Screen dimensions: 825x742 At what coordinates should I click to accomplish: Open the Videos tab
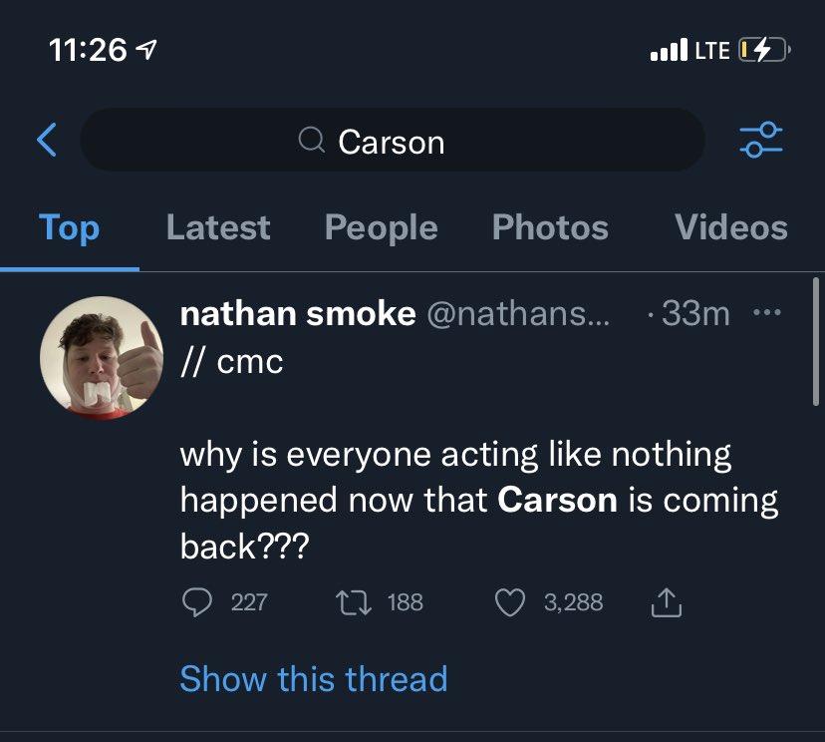coord(730,228)
